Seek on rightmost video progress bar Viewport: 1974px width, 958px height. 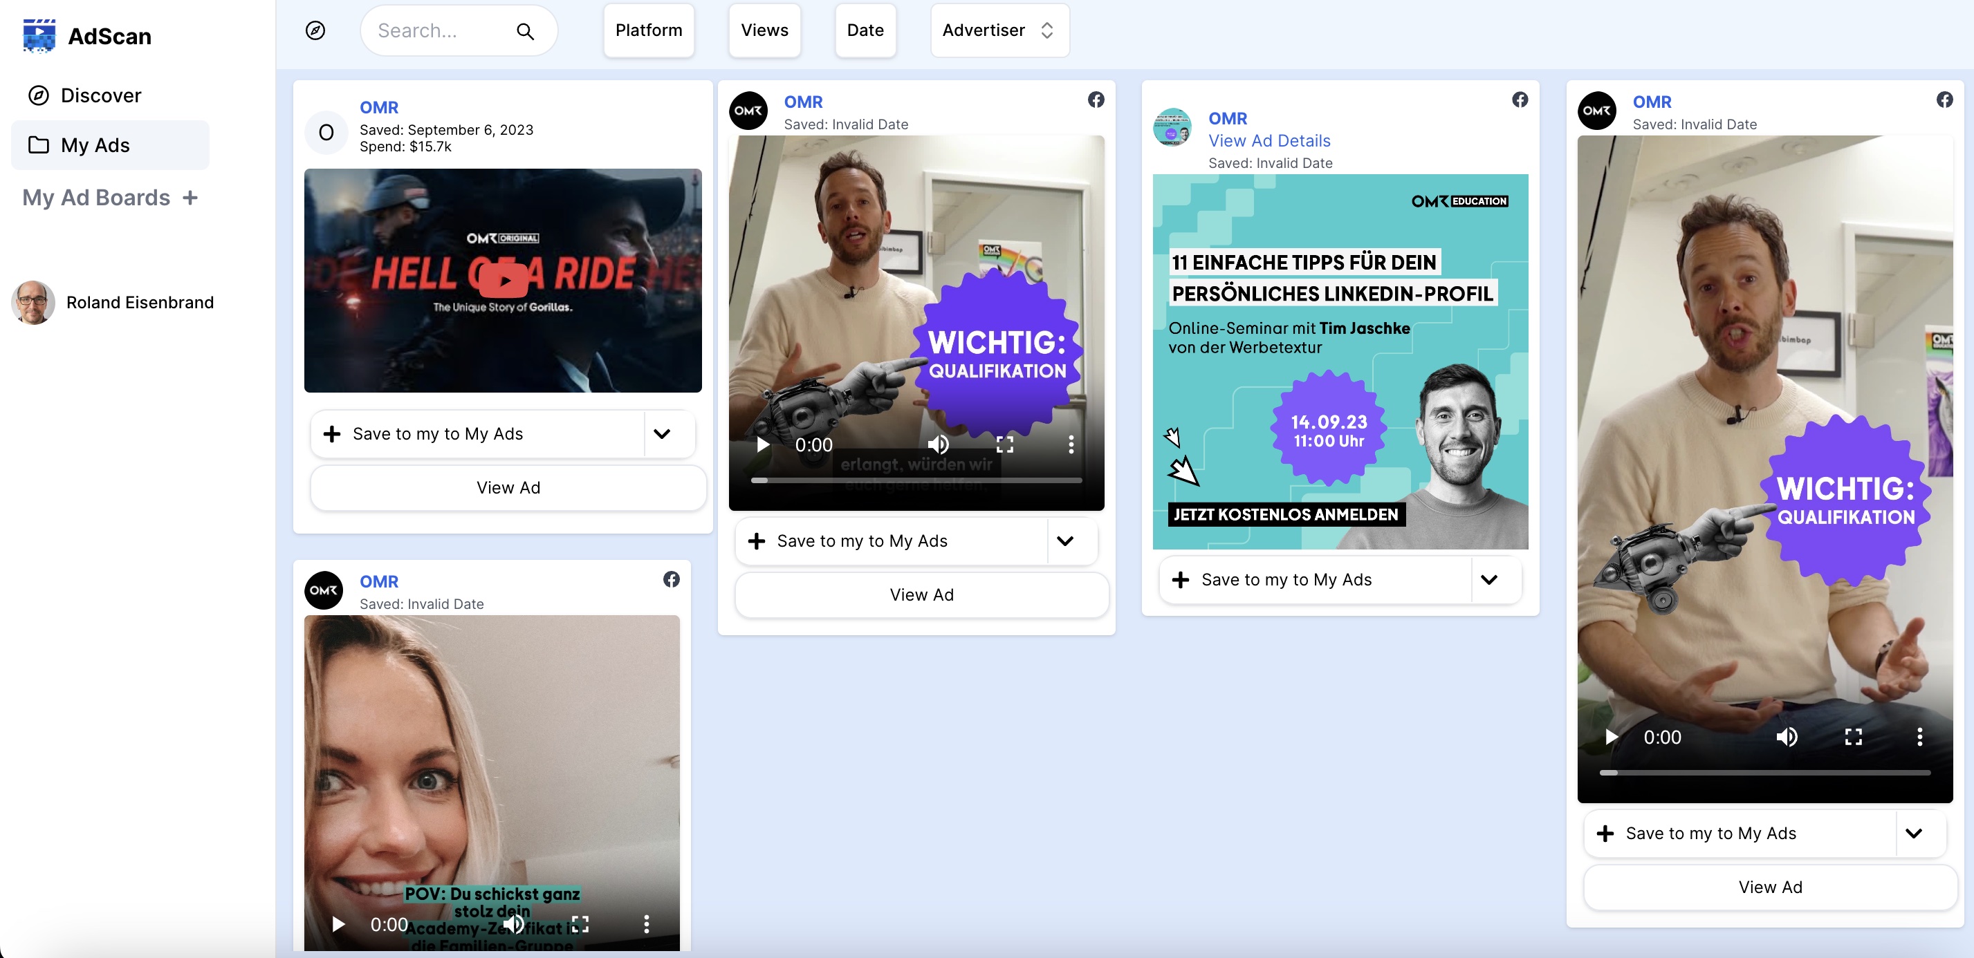tap(1765, 773)
